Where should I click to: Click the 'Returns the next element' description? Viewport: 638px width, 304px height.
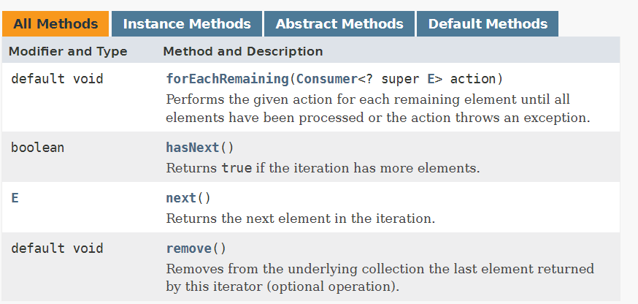pos(301,218)
